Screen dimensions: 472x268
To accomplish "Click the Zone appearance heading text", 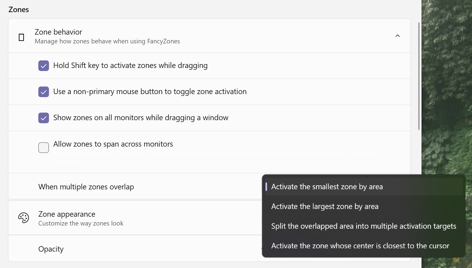I will tap(67, 214).
